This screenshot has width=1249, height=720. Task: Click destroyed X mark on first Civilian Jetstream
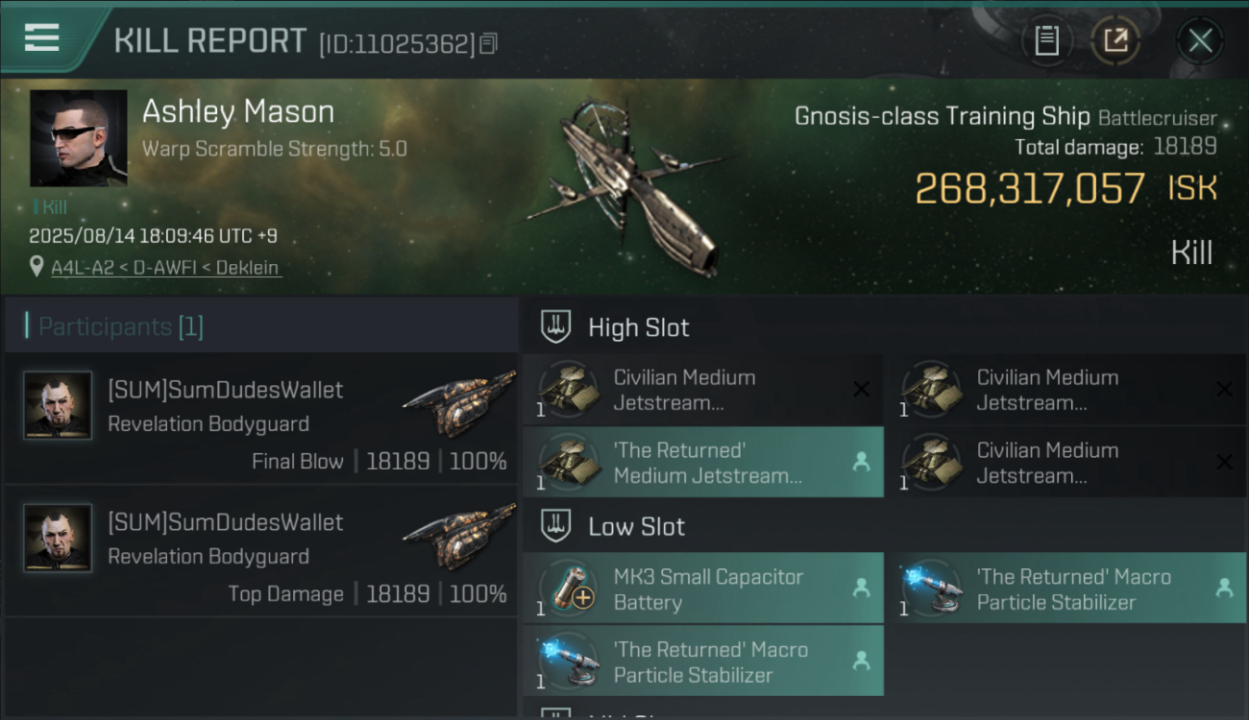[x=861, y=389]
